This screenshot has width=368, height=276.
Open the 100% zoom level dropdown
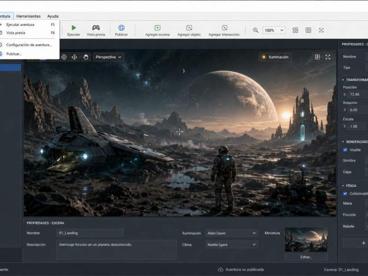[x=274, y=30]
